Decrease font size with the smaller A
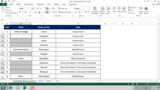 pos(41,8)
